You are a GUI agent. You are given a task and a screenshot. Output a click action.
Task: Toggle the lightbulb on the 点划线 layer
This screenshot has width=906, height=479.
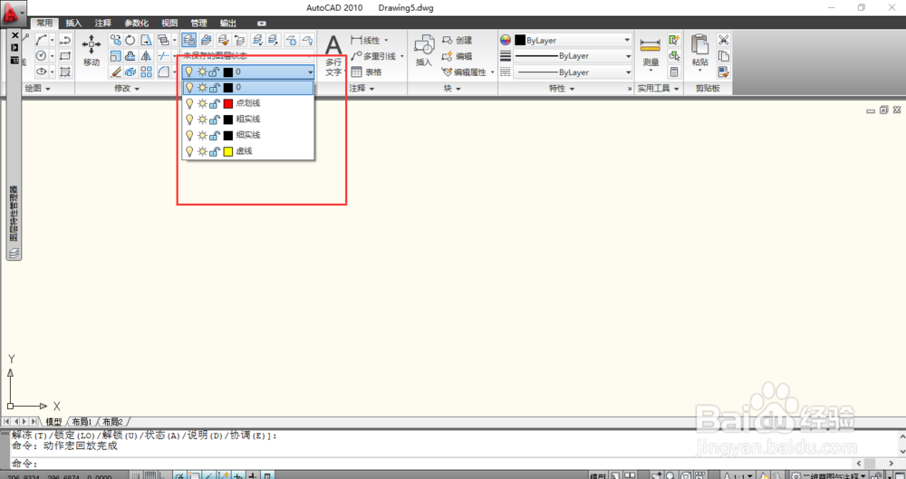[x=189, y=103]
